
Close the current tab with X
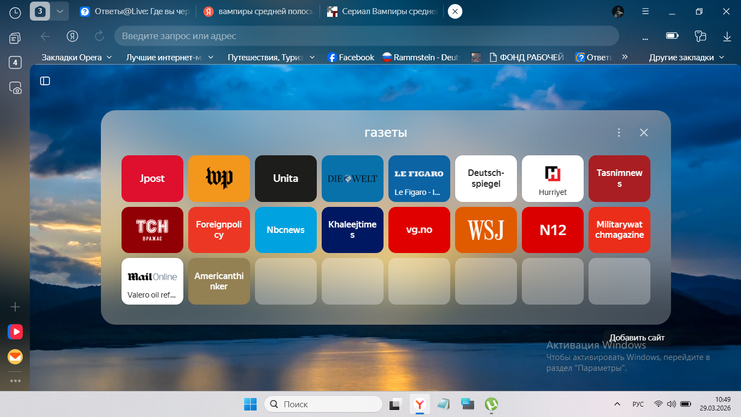click(455, 11)
